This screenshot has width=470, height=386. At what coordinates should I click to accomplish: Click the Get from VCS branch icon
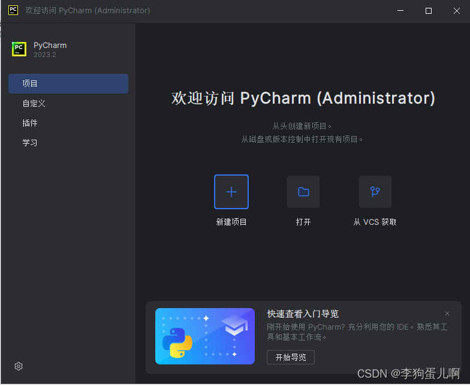(x=375, y=192)
